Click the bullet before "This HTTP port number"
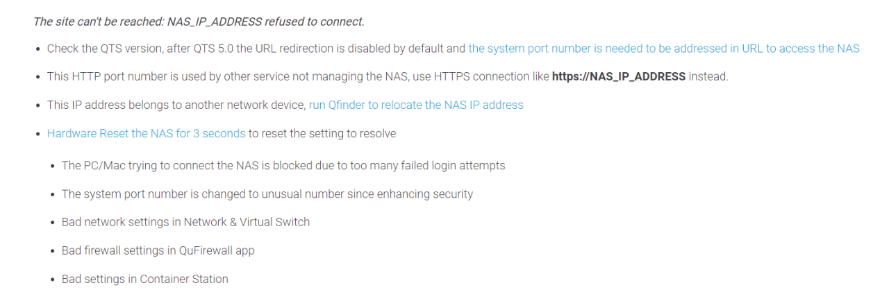 (x=37, y=77)
